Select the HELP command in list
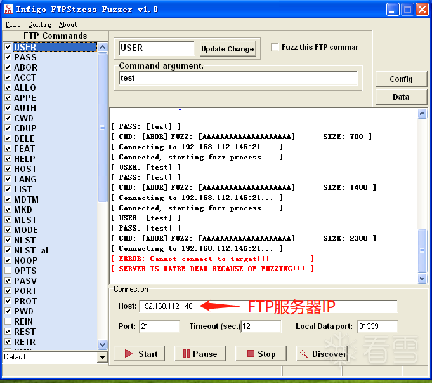 click(x=25, y=159)
